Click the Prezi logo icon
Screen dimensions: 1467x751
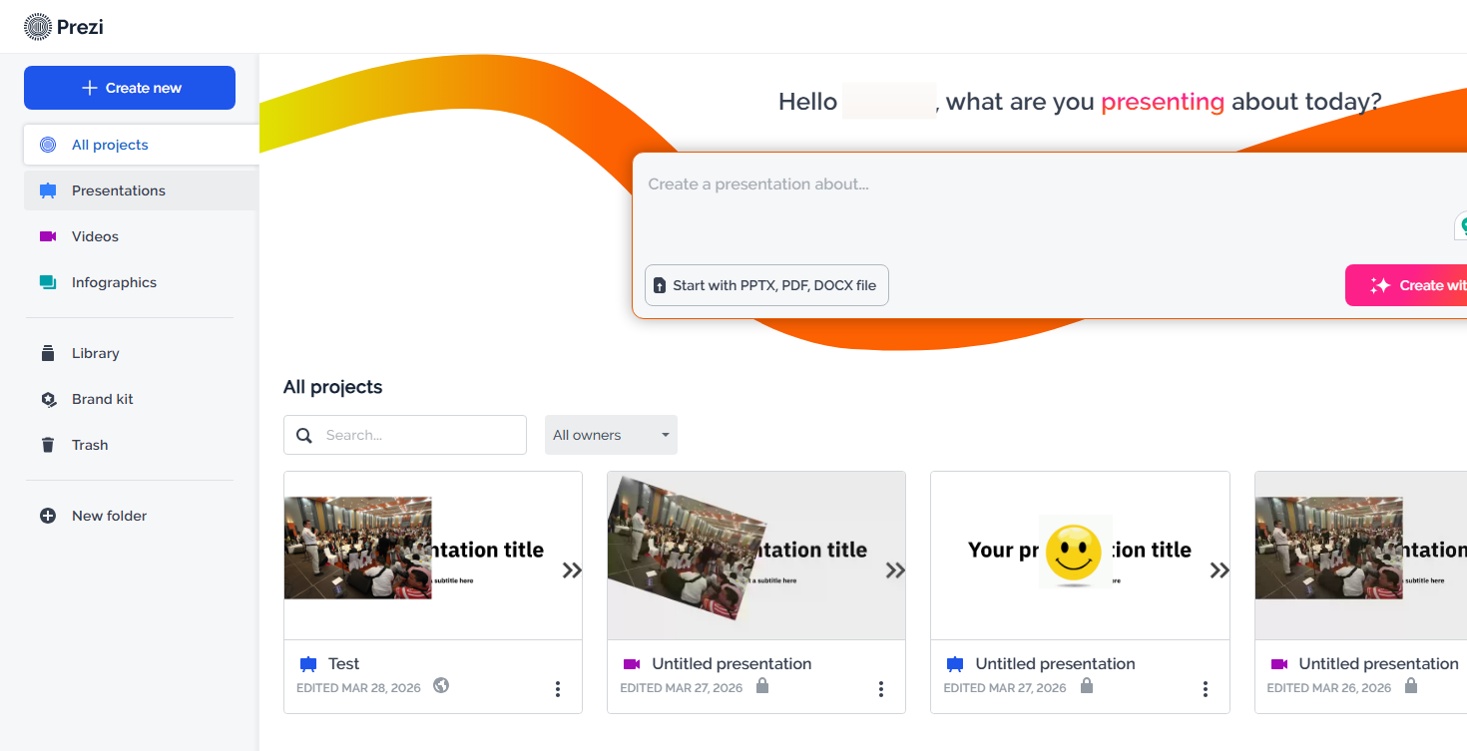37,27
